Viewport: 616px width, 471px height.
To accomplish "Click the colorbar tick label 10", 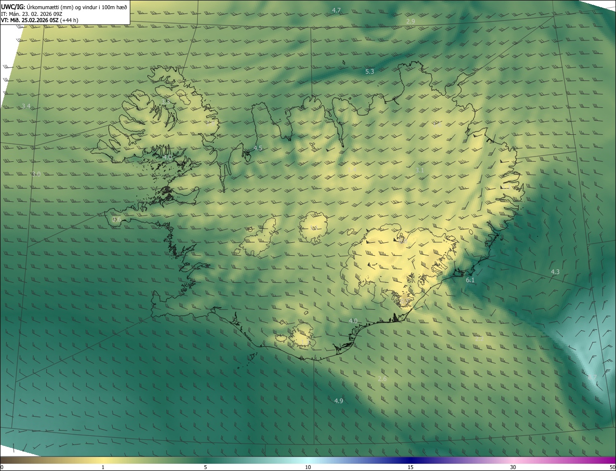I will tap(308, 468).
